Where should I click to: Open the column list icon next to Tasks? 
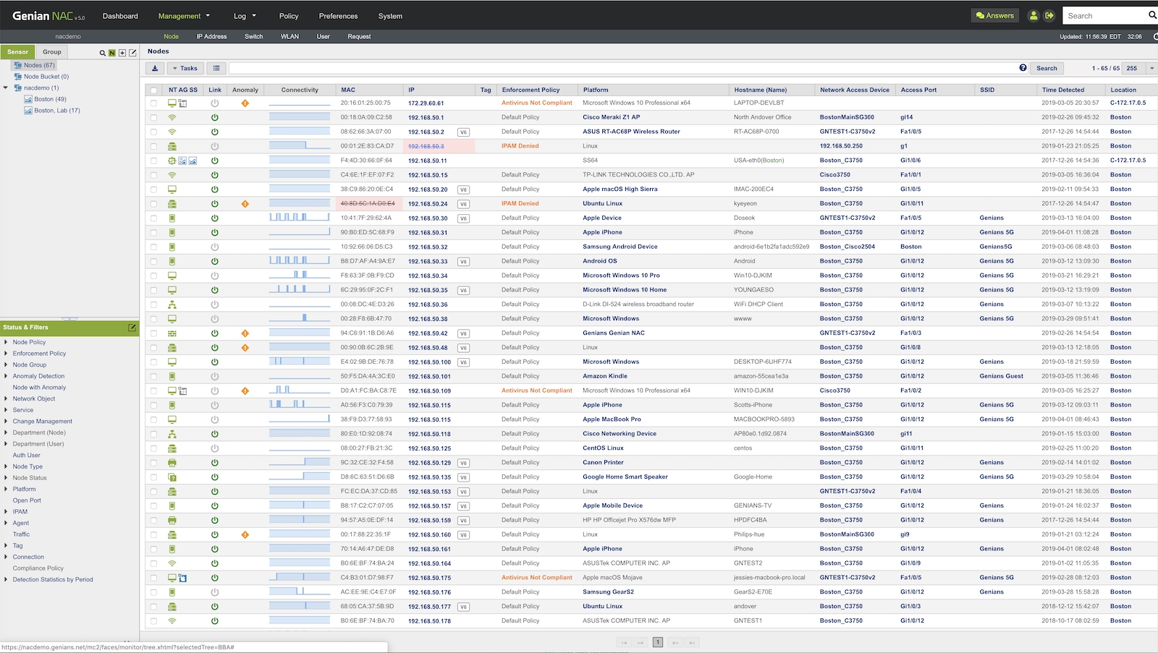pos(216,68)
